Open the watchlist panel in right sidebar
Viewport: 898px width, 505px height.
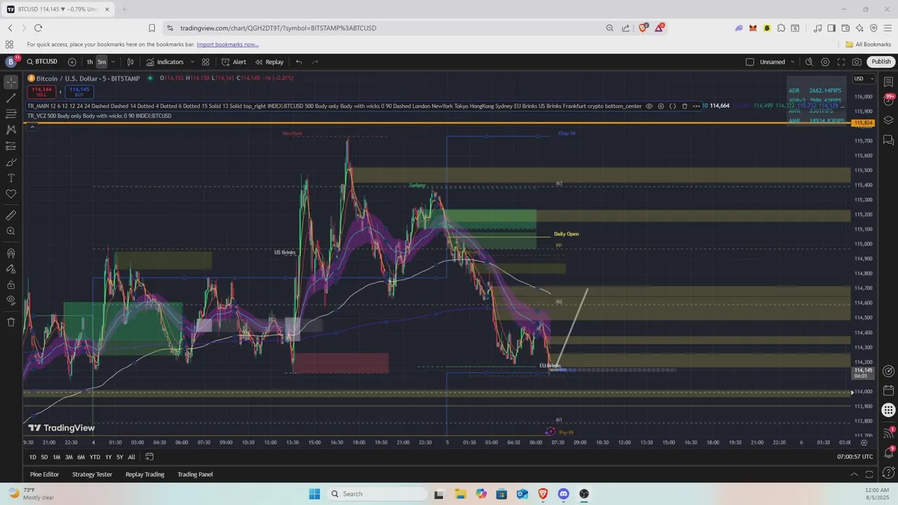pyautogui.click(x=888, y=82)
